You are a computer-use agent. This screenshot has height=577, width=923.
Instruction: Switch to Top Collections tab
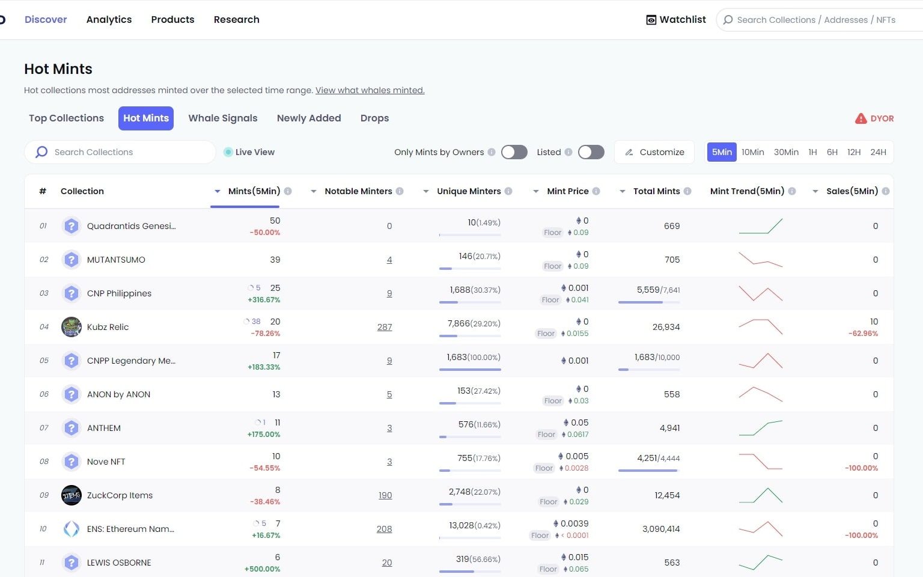tap(66, 118)
